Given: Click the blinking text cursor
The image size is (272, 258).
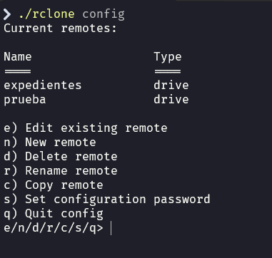Looking at the screenshot, I should pos(111,228).
